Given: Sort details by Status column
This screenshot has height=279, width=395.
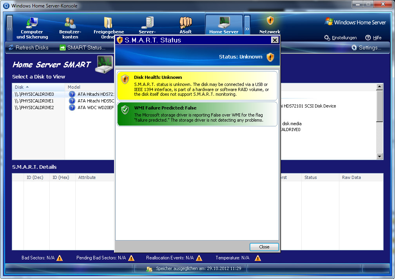Looking at the screenshot, I should click(320, 177).
